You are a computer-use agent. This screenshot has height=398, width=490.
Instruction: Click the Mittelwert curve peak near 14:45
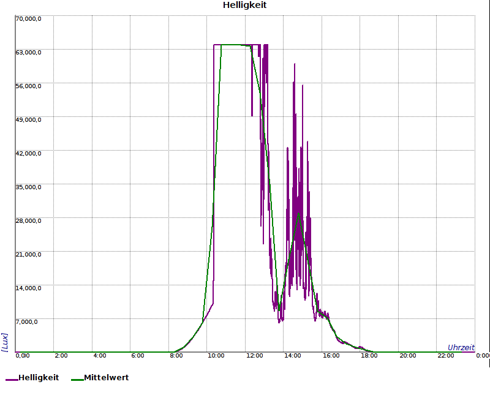(x=299, y=213)
